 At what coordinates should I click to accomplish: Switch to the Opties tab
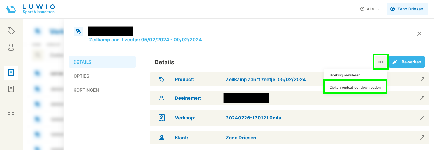[x=81, y=76]
